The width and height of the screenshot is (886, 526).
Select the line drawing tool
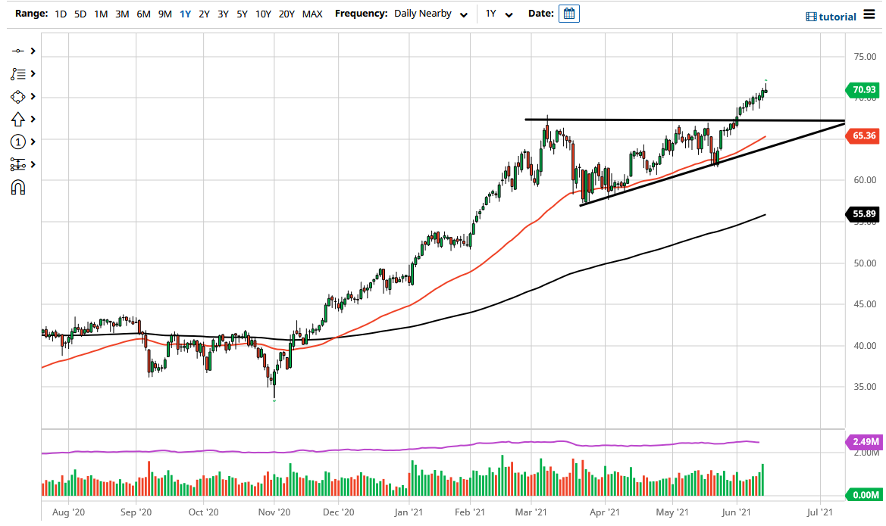pos(20,50)
